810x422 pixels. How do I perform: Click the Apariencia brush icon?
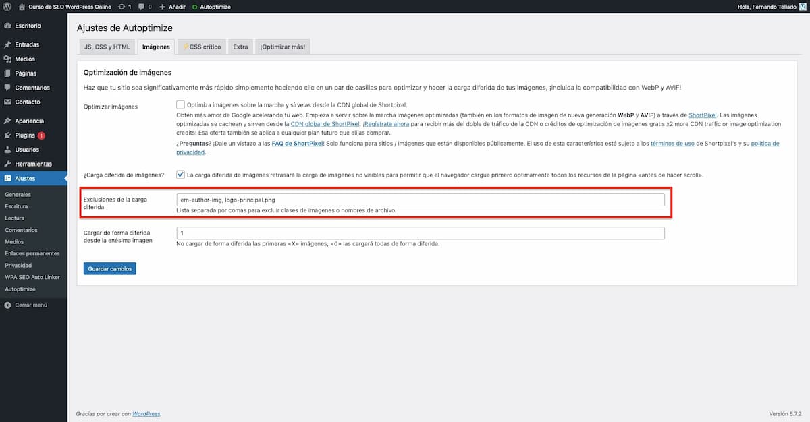point(7,121)
